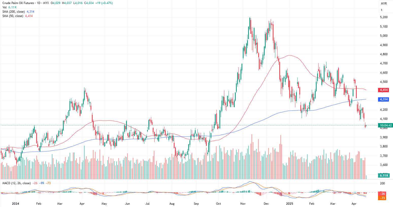The width and height of the screenshot is (393, 207).
Task: Click the Aug marker on time axis
Action: [172, 204]
